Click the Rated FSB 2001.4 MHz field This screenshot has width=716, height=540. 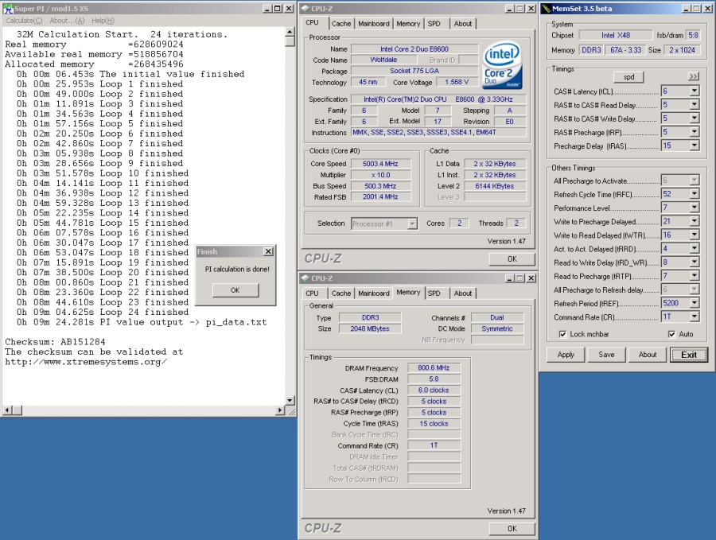point(380,197)
